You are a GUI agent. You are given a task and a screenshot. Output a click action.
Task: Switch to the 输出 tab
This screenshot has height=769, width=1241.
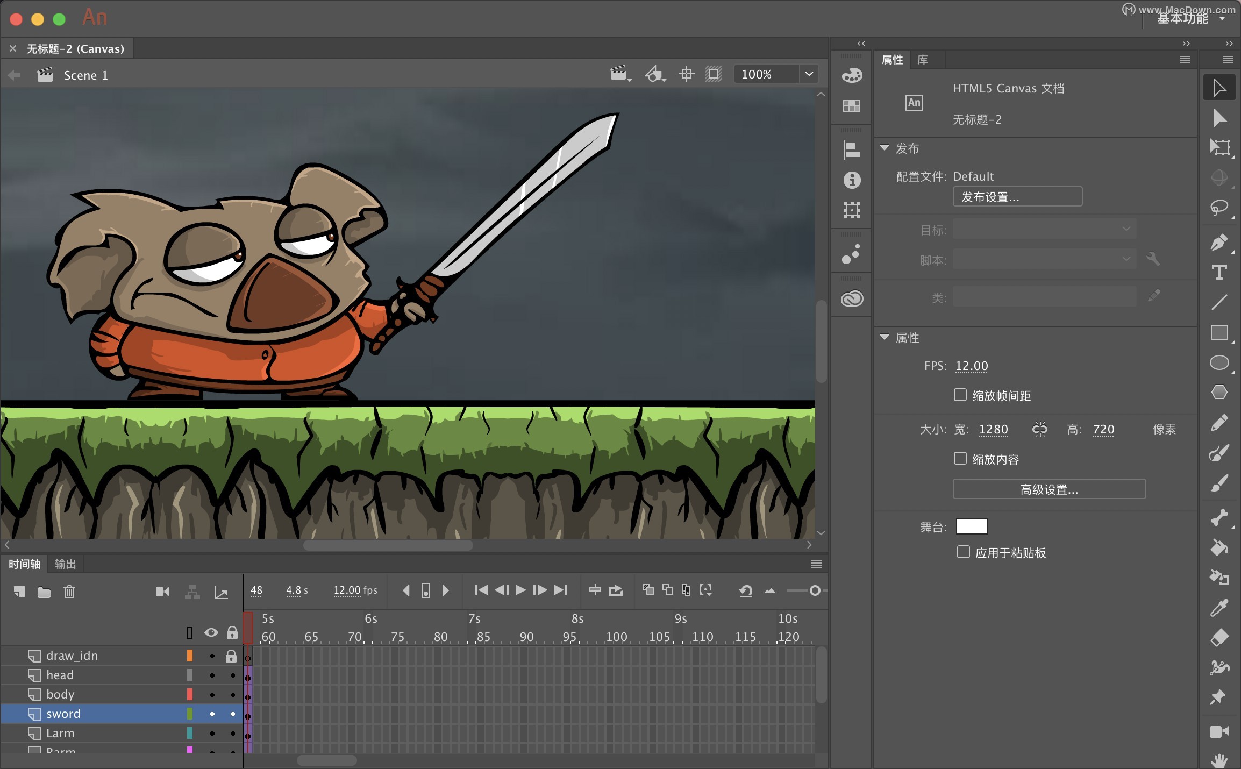pos(65,564)
